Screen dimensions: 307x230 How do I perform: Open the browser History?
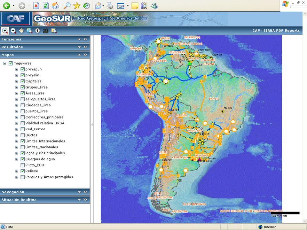point(86,6)
